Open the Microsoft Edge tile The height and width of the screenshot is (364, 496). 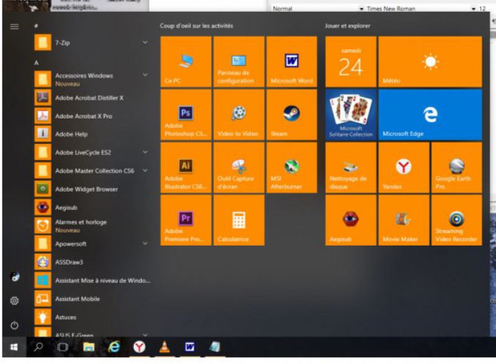click(x=430, y=114)
